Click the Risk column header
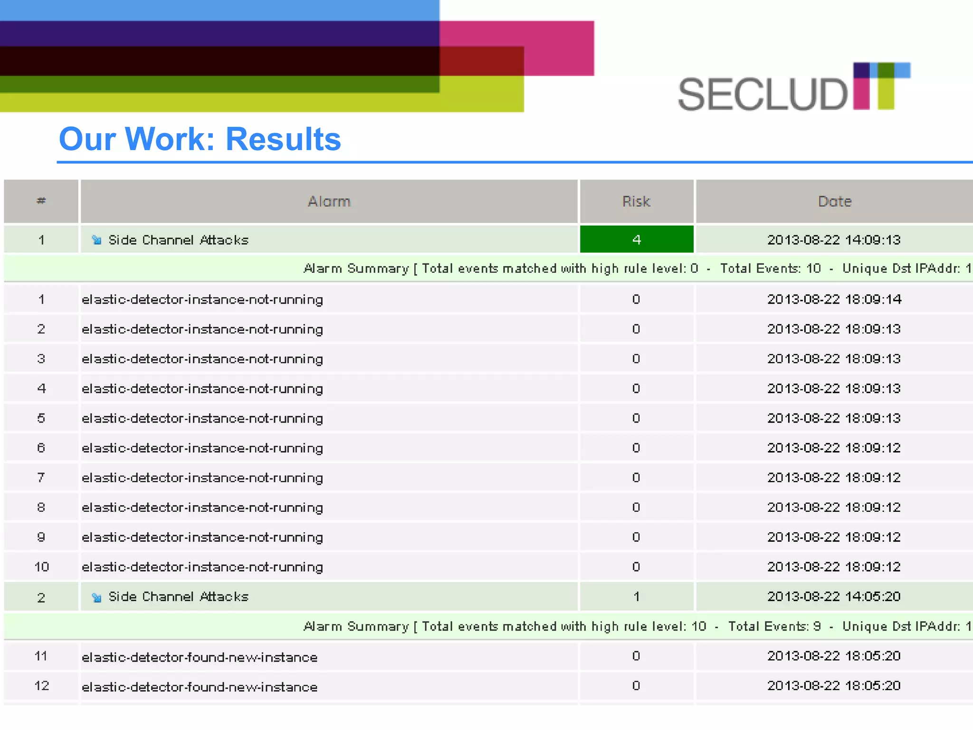The height and width of the screenshot is (730, 973). click(637, 202)
